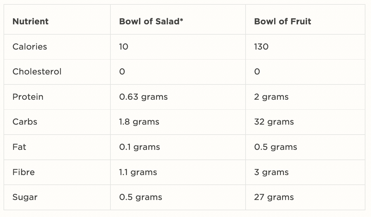Click the Fibre row label
Viewport: 371px width, 217px height.
(x=24, y=172)
